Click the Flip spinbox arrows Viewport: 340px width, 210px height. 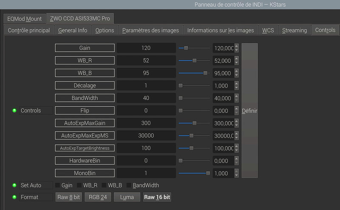237,111
